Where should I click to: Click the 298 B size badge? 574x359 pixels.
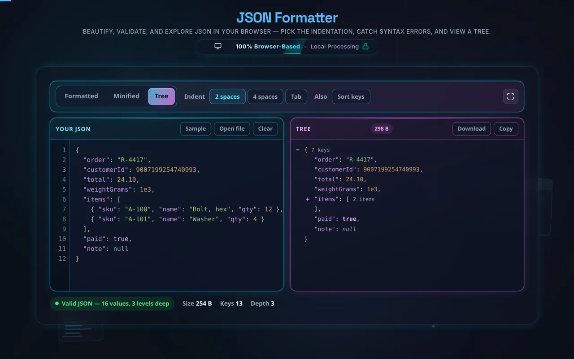tap(381, 129)
